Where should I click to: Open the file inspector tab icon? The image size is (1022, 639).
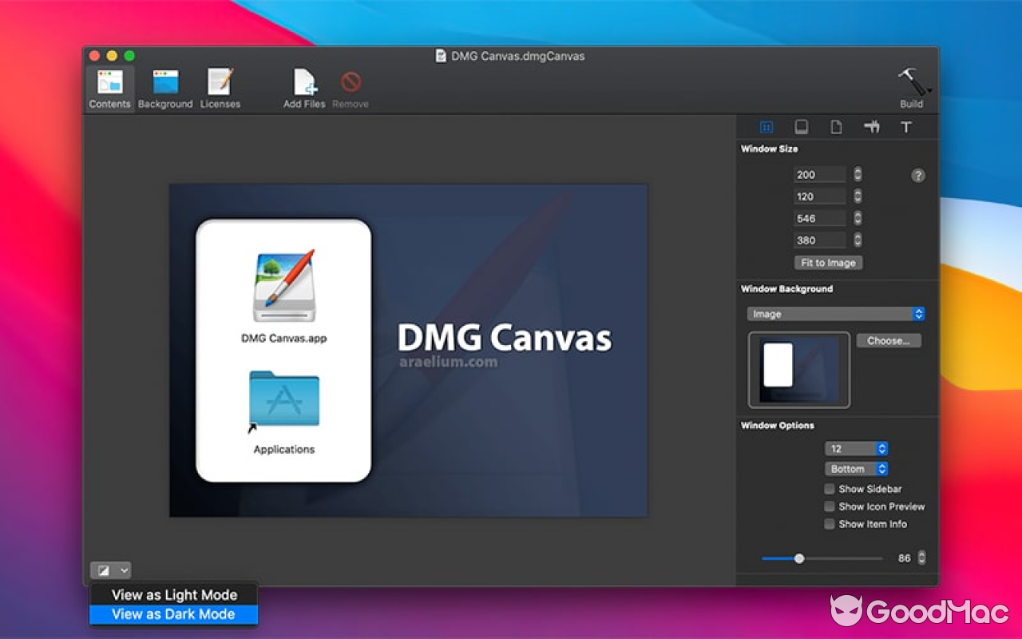click(x=836, y=126)
